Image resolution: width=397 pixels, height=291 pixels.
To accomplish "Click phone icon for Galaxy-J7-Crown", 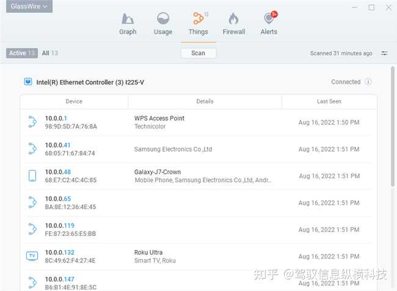I will coord(32,175).
